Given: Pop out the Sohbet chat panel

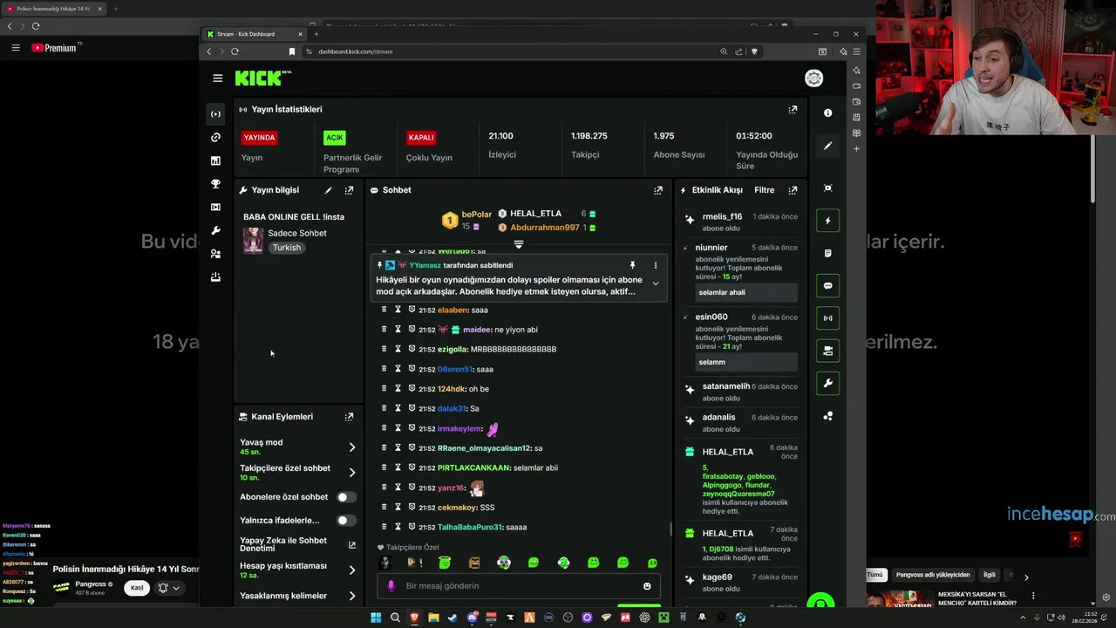Looking at the screenshot, I should coord(658,190).
